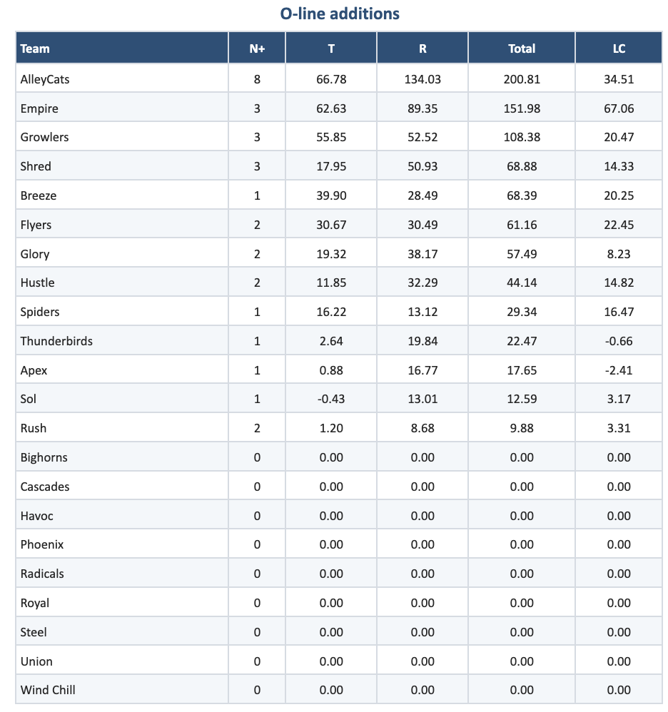Sort table by R column header
Screen dimensions: 668x712
click(422, 49)
